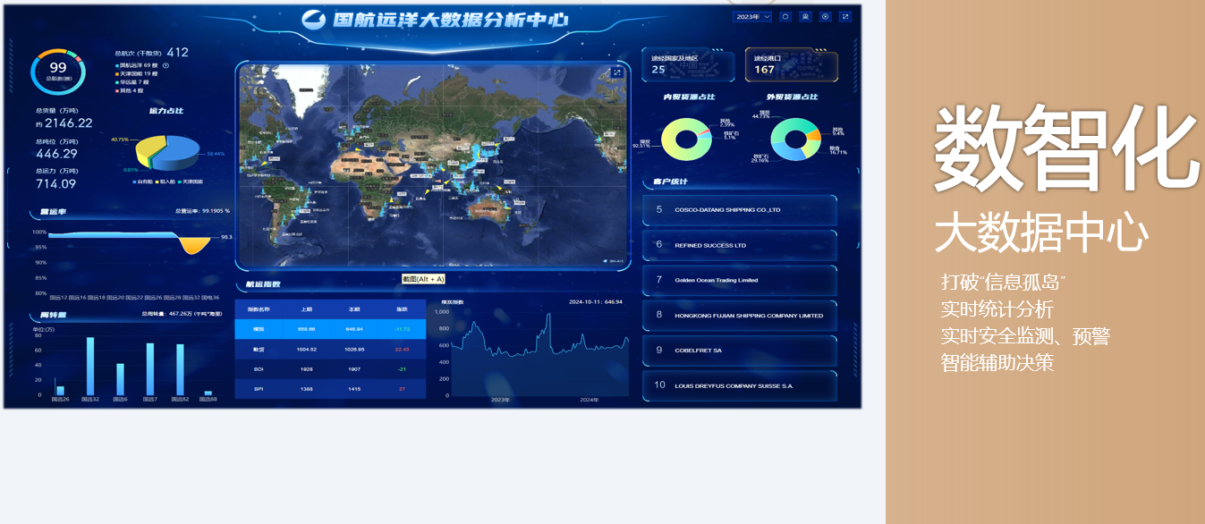Click the 实时统计分析 slide text

[997, 309]
